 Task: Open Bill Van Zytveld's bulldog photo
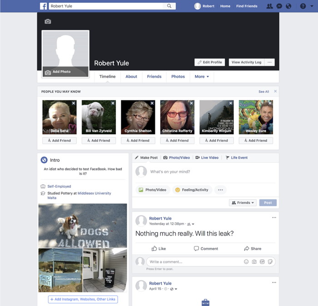point(99,117)
